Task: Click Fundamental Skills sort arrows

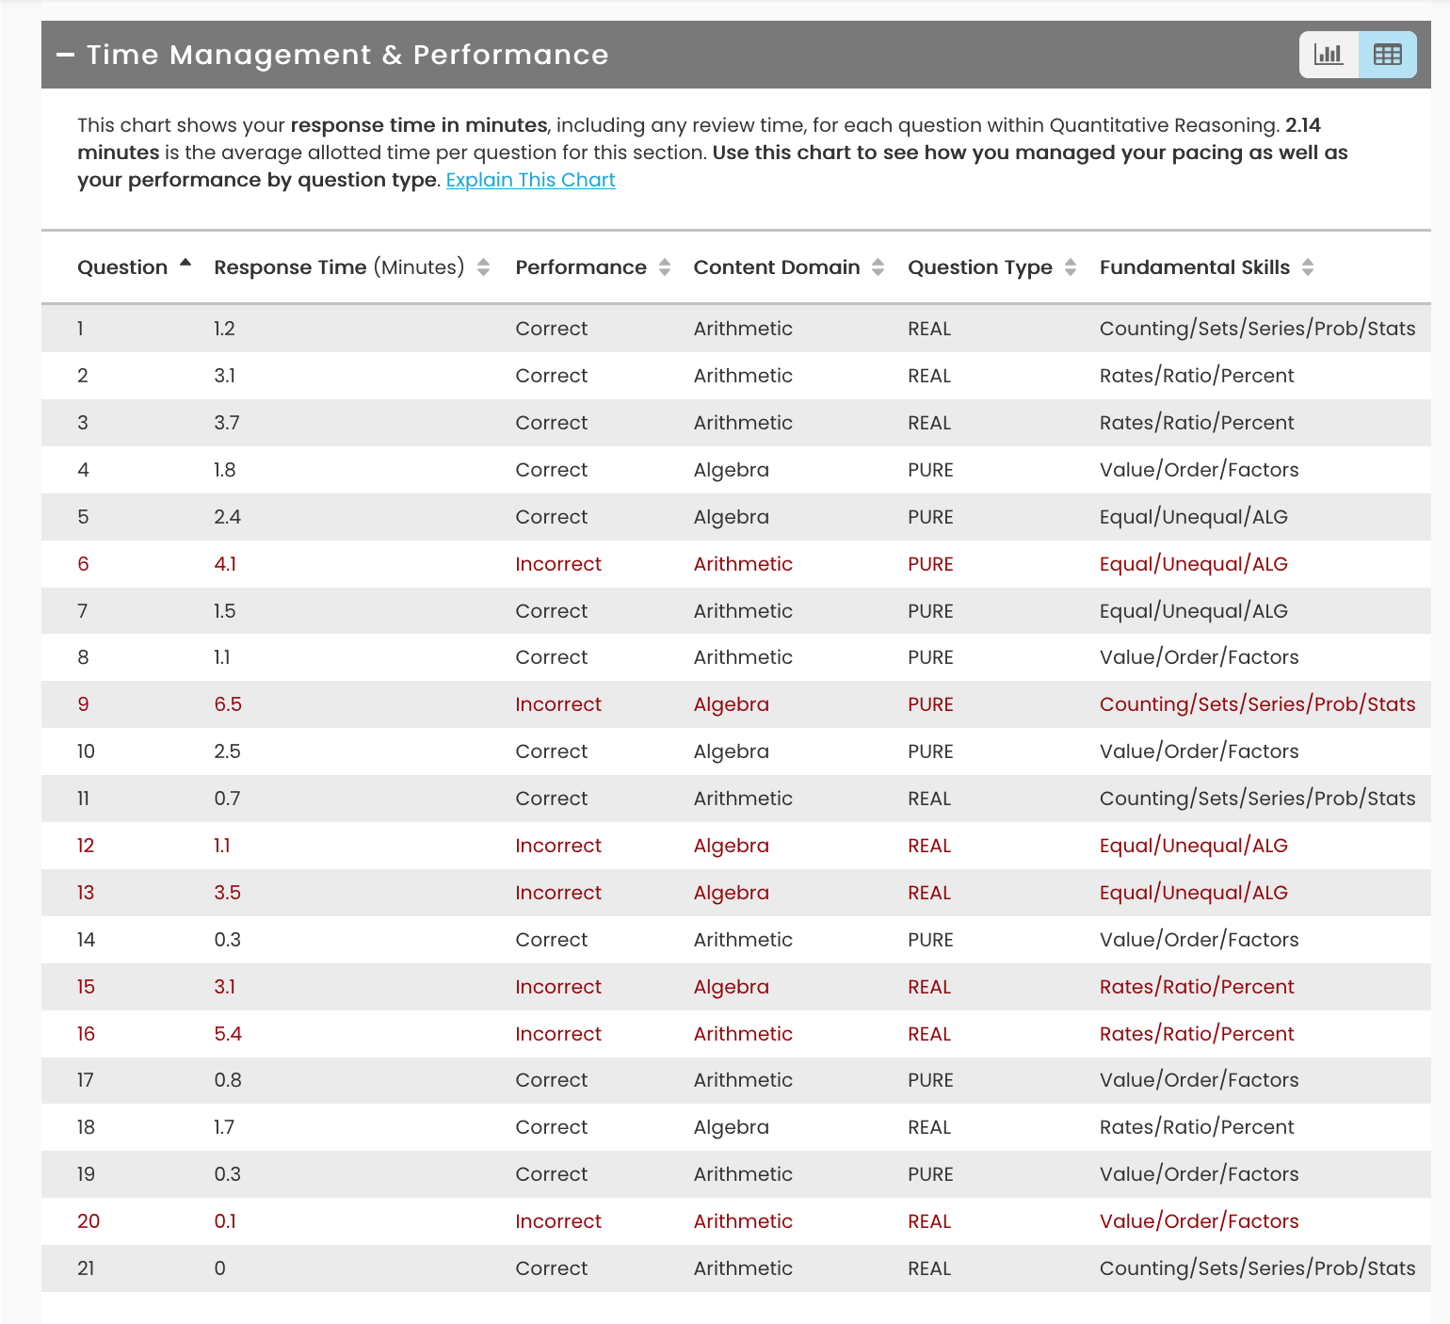Action: click(1307, 267)
